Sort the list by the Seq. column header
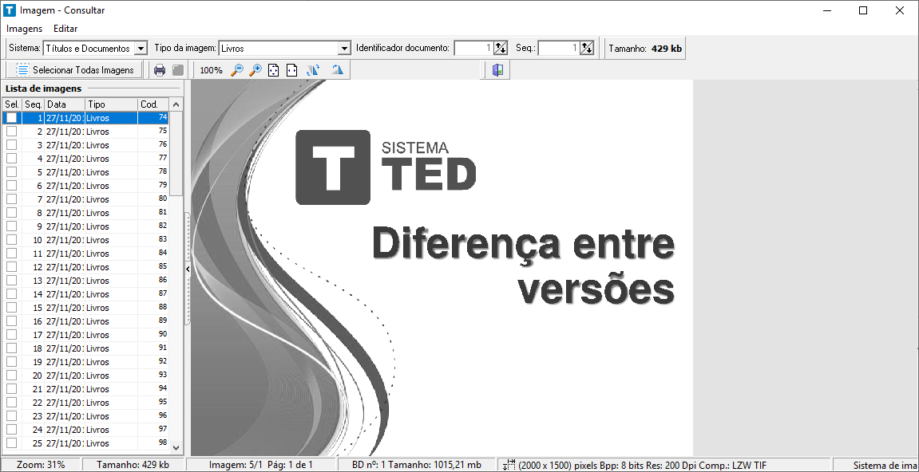Viewport: 919px width, 472px height. pyautogui.click(x=34, y=104)
